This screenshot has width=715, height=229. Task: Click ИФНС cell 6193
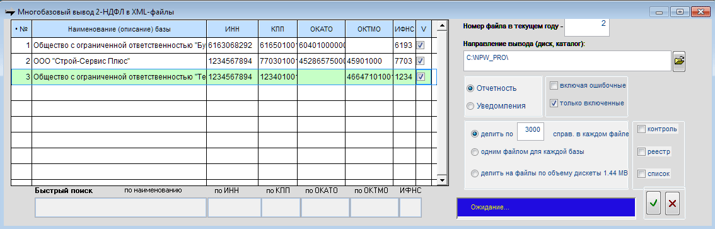click(x=404, y=45)
